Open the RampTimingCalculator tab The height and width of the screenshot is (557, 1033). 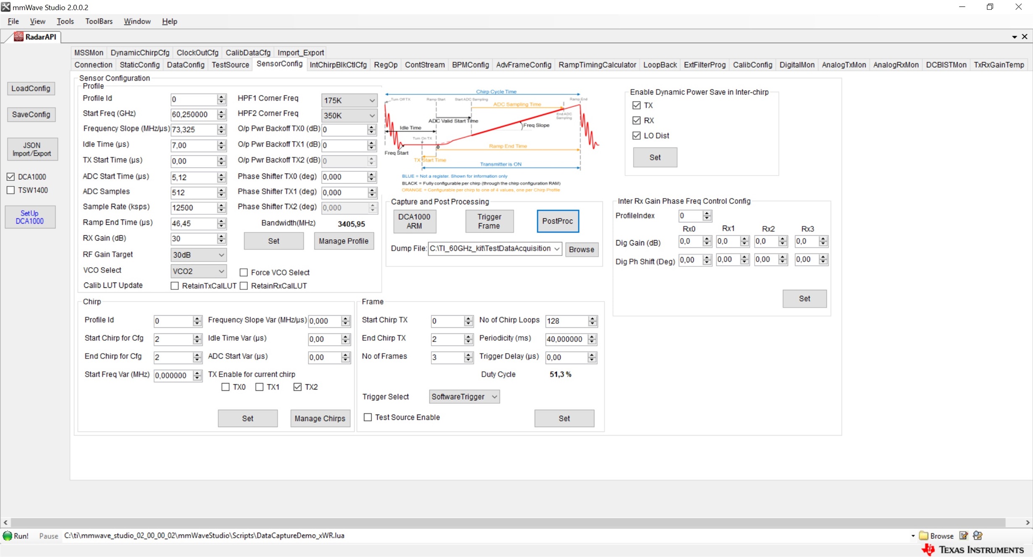click(597, 65)
